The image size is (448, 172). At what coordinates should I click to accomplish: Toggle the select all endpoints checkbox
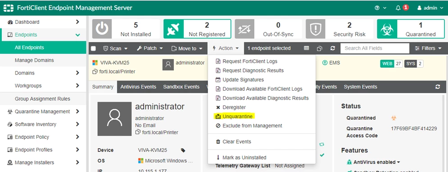click(x=94, y=49)
